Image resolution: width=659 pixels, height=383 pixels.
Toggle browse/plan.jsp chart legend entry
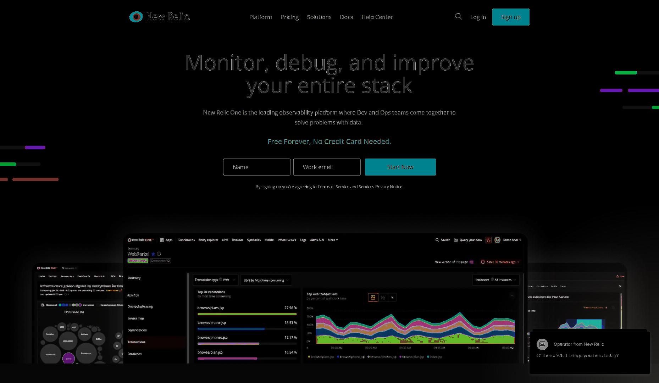click(x=412, y=357)
